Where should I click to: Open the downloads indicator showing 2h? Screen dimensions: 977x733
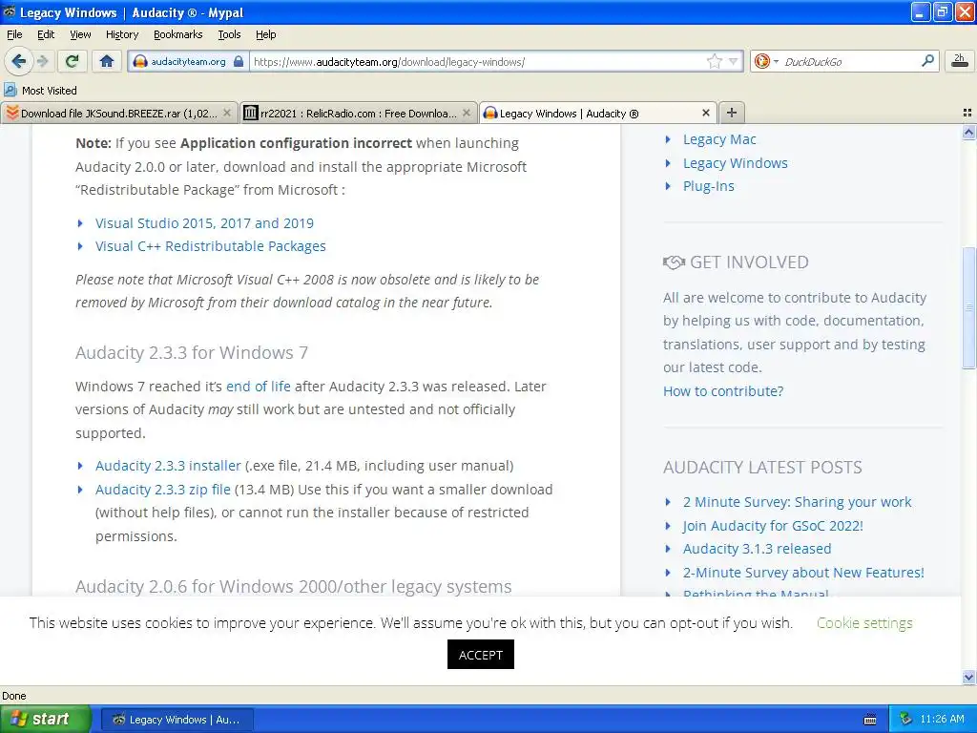click(x=959, y=61)
